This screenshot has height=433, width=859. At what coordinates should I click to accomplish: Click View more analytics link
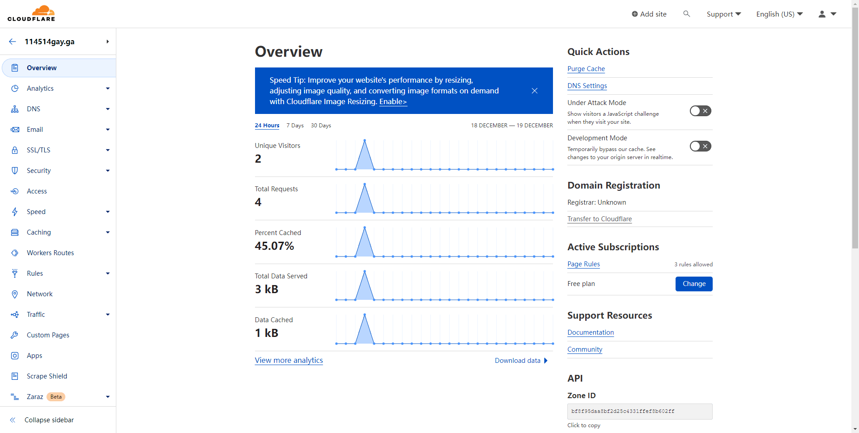coord(289,360)
